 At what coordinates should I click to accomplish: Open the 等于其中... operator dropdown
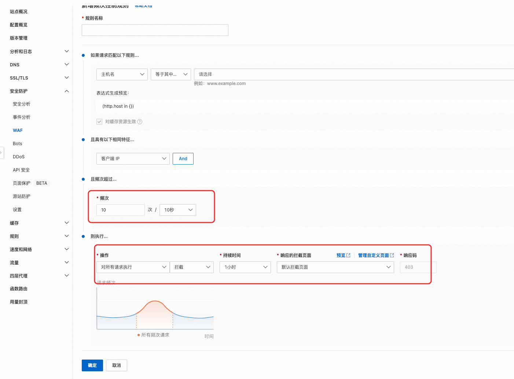171,74
